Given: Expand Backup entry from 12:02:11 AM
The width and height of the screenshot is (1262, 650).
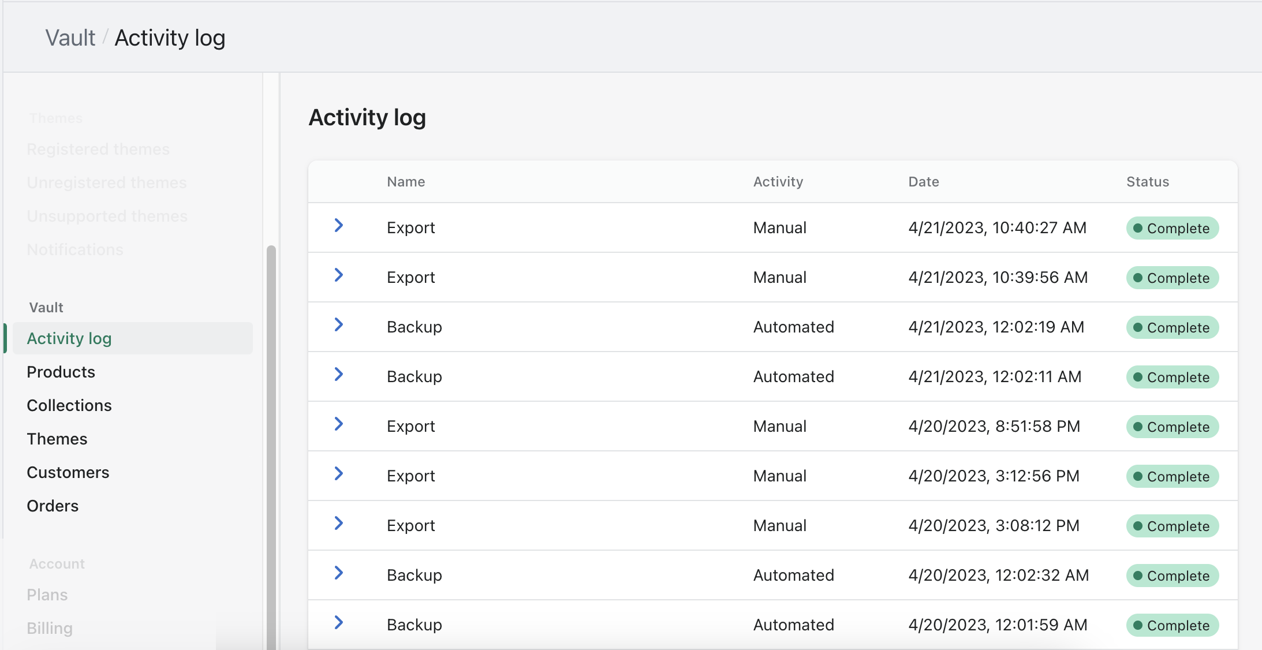Looking at the screenshot, I should [339, 375].
